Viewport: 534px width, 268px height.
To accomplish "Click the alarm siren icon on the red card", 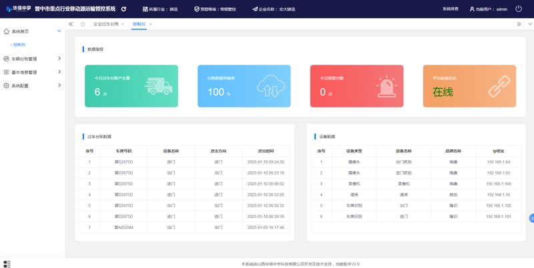I will pyautogui.click(x=385, y=87).
